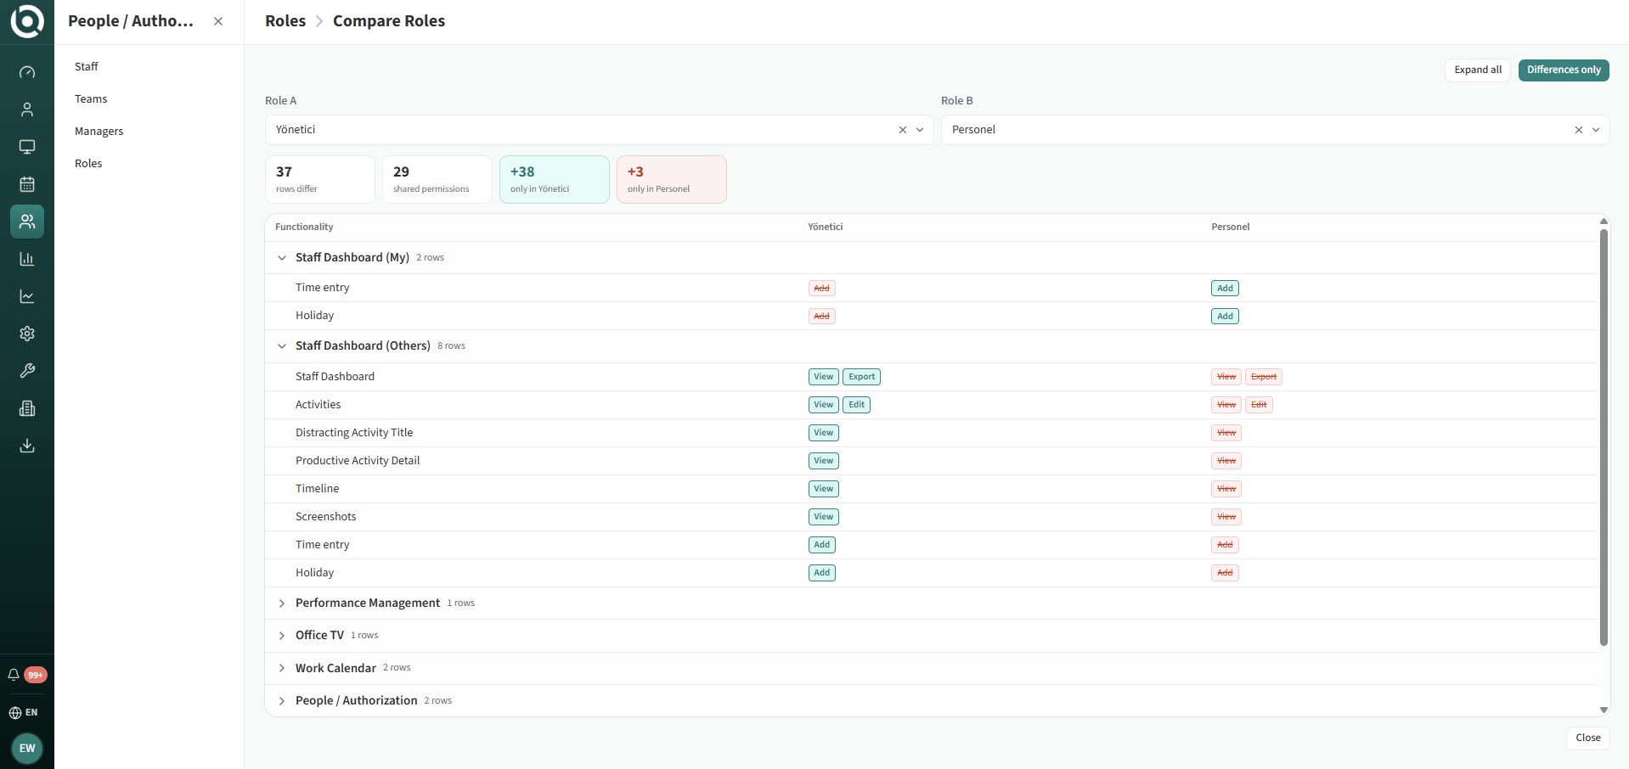The width and height of the screenshot is (1629, 769).
Task: Open the wrench tools sidebar icon
Action: (x=27, y=371)
